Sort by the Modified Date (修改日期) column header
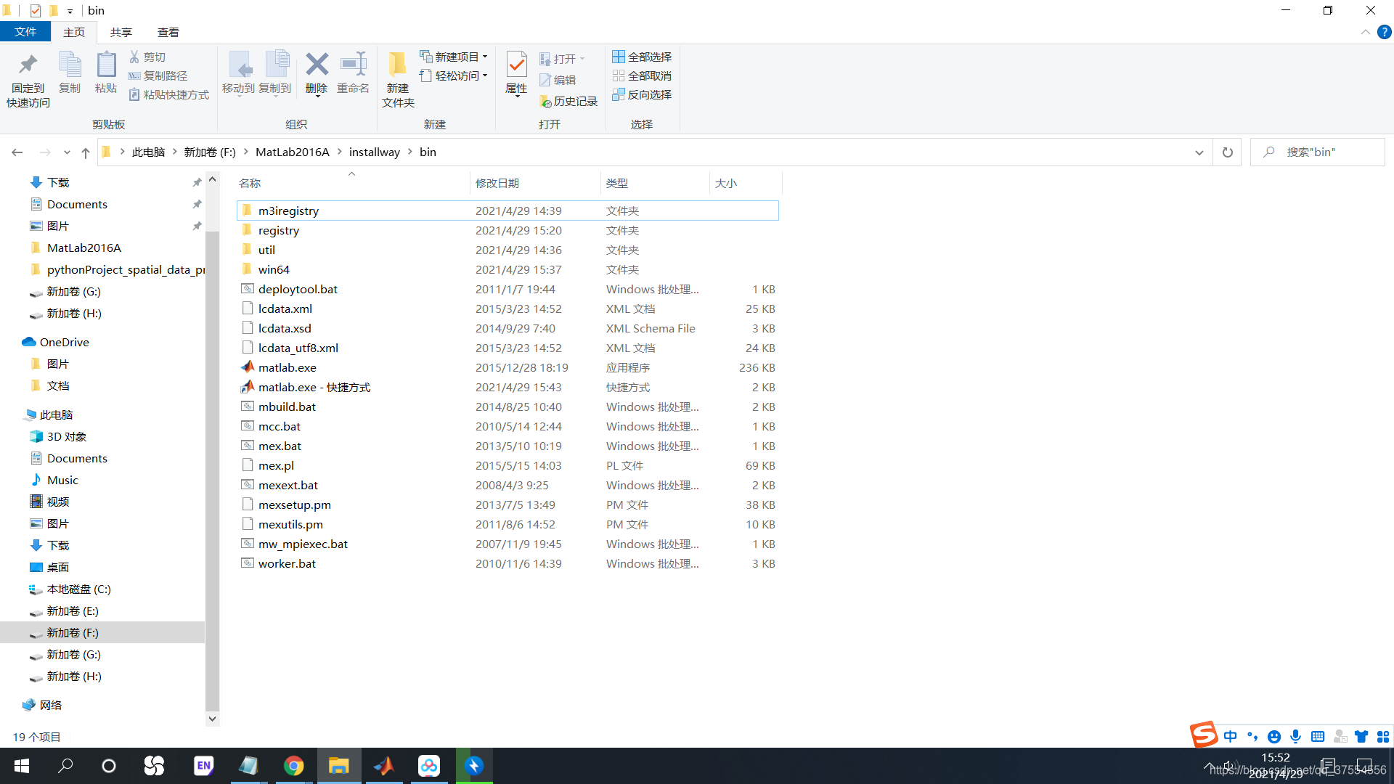 click(497, 183)
